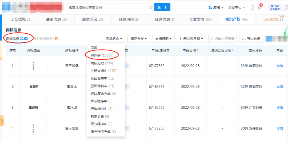
Task: Click the VIP 企业套餐 badge
Action: [x=275, y=7]
